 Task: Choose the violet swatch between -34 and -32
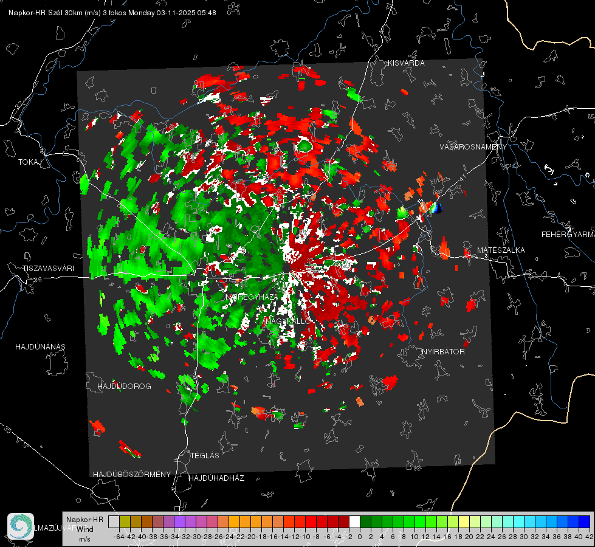pos(179,522)
